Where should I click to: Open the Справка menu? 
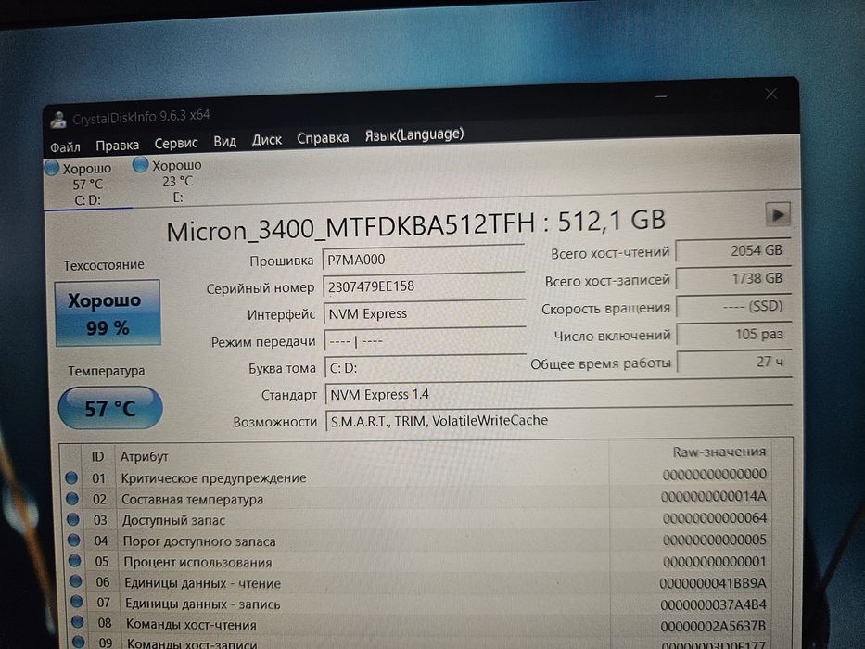(x=323, y=137)
